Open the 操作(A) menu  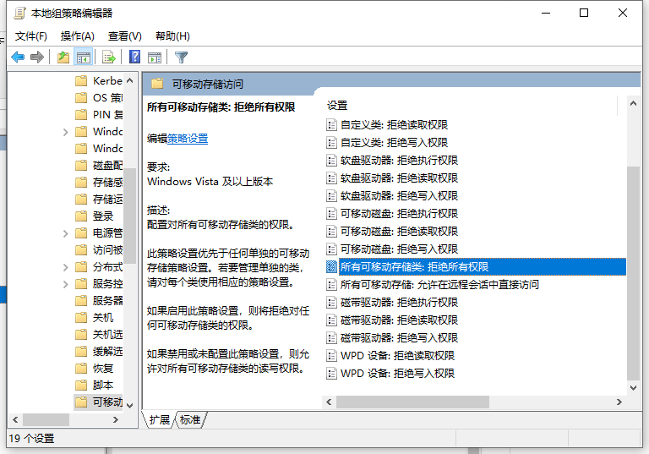tap(77, 36)
